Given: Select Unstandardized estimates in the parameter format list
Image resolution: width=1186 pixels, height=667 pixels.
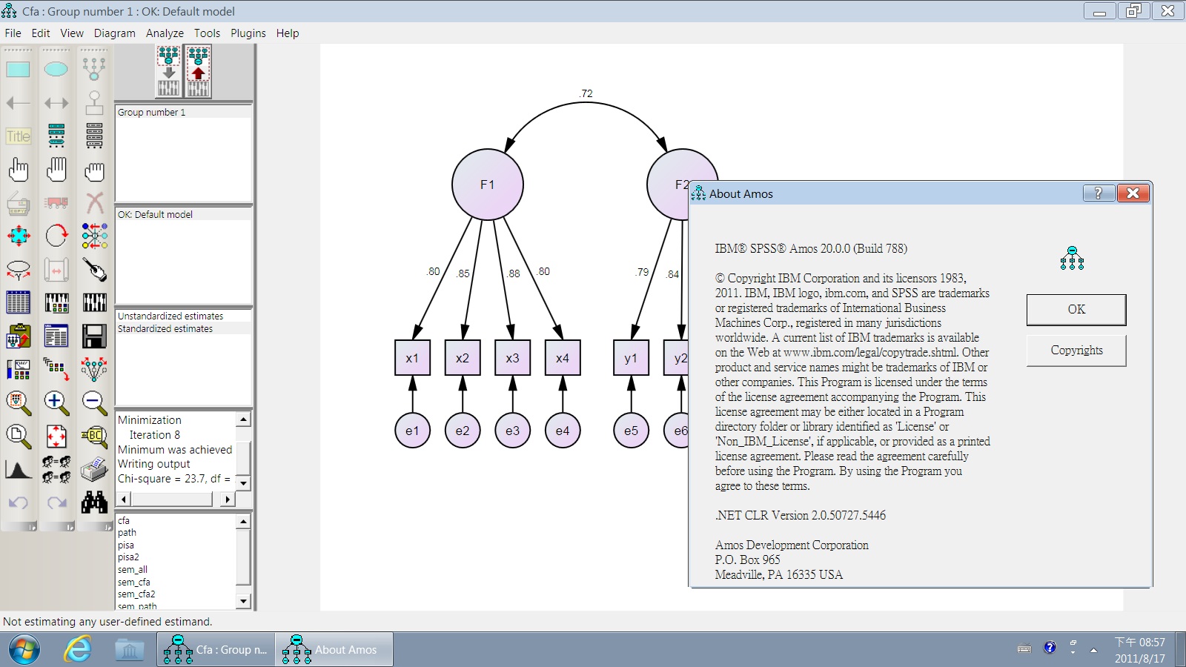Looking at the screenshot, I should [170, 316].
